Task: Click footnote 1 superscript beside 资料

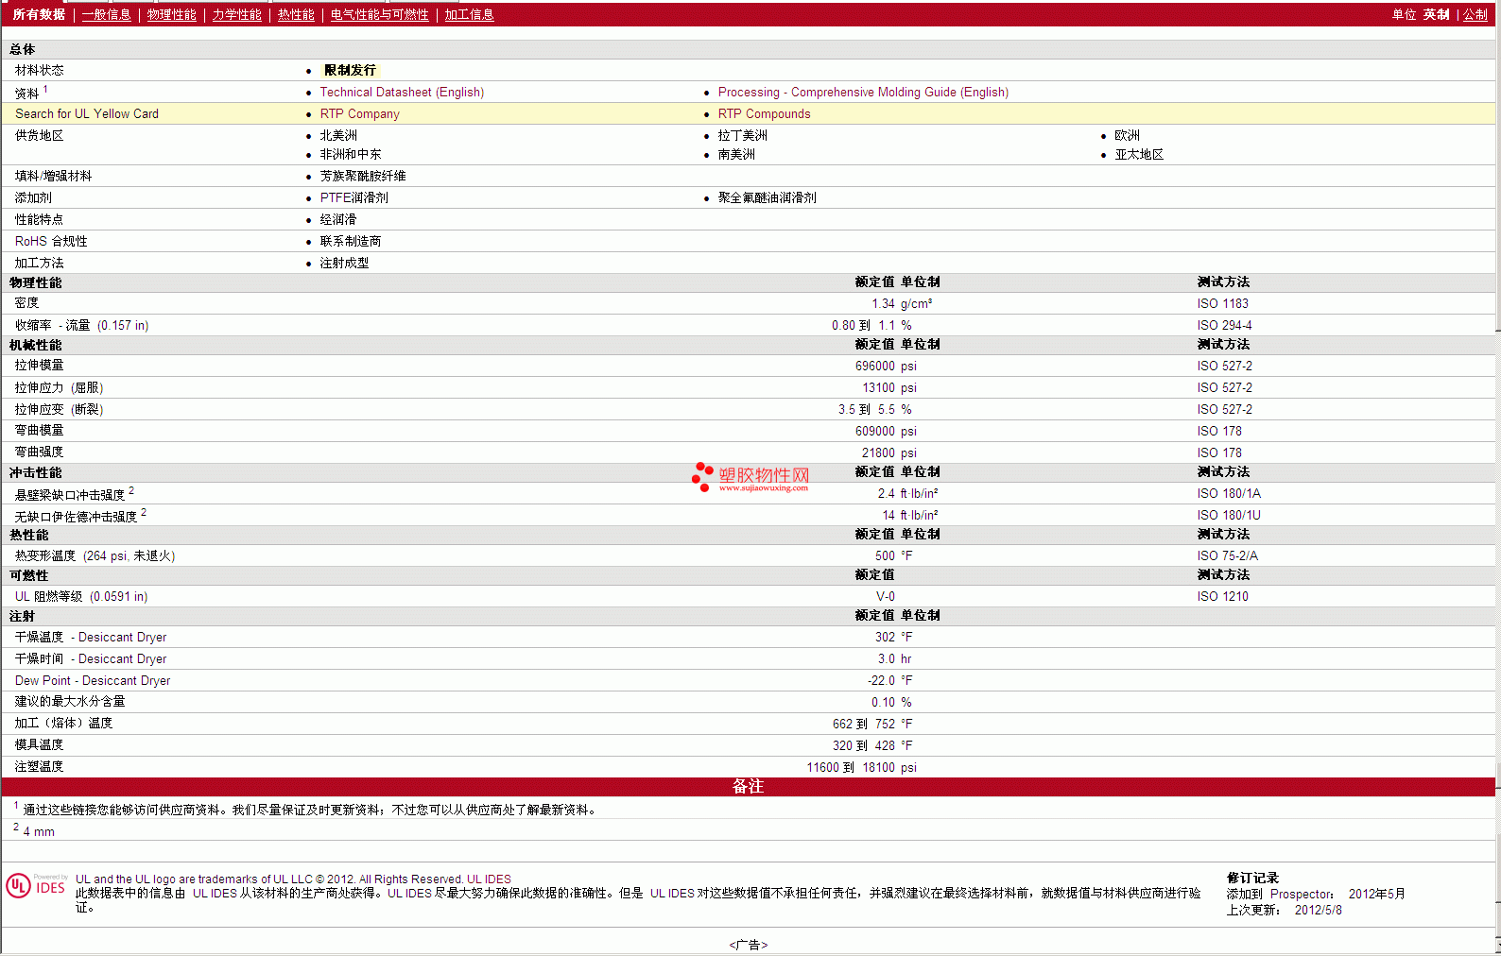Action: tap(45, 89)
